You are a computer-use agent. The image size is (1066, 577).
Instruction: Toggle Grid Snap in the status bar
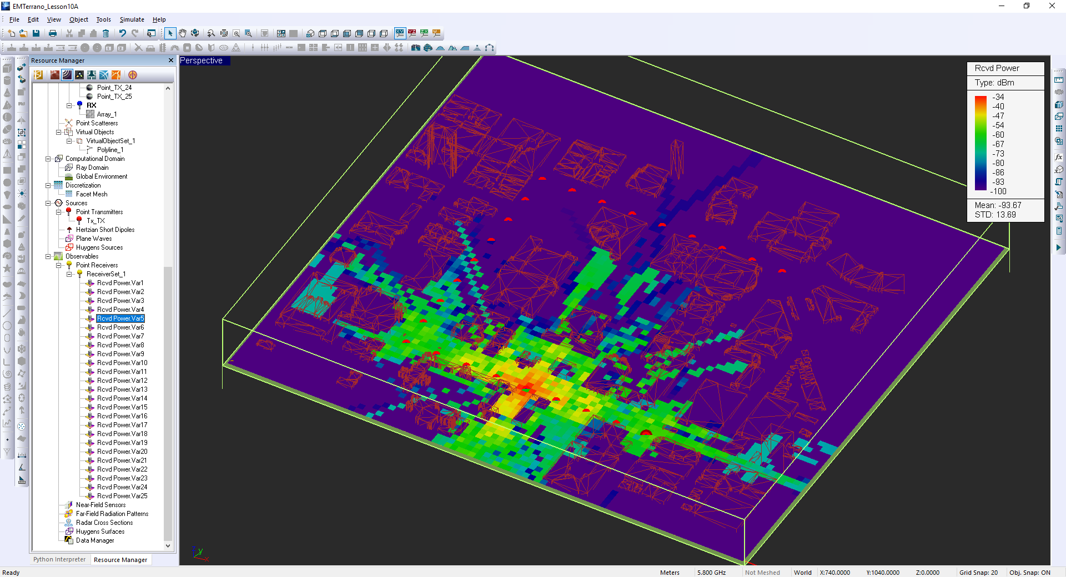coord(978,573)
